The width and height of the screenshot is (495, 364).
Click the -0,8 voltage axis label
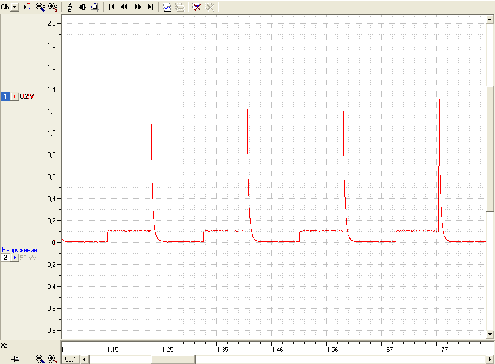coord(51,331)
